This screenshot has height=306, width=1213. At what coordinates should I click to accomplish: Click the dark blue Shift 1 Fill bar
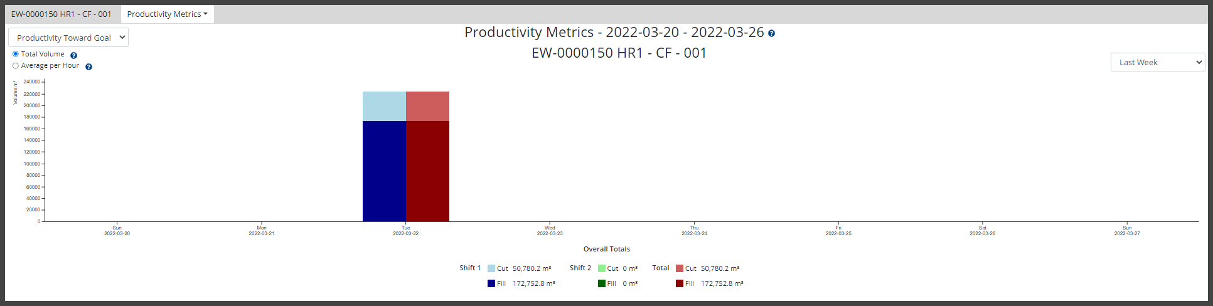pos(384,171)
